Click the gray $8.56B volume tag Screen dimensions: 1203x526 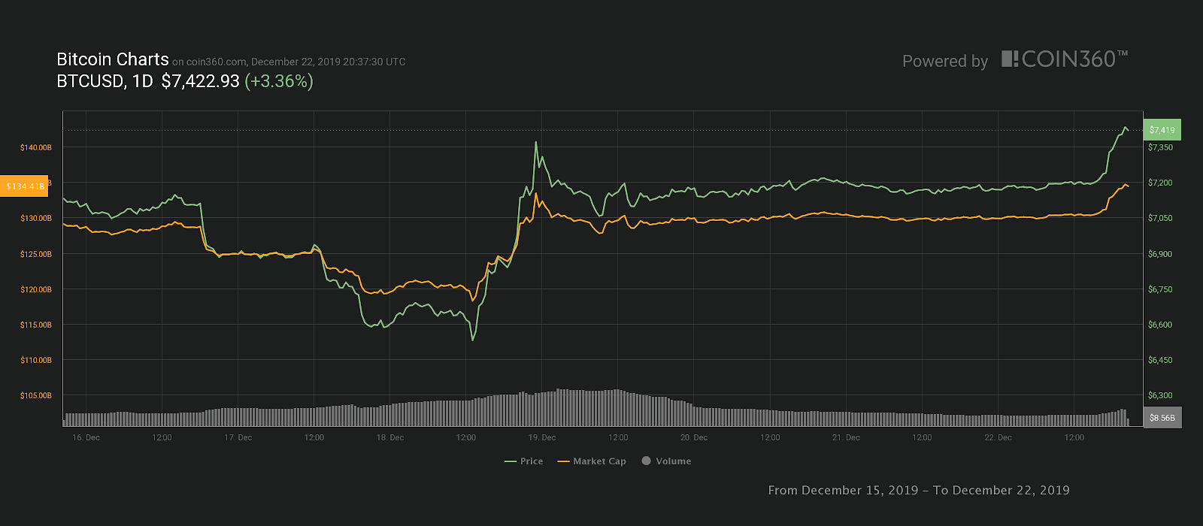click(1162, 418)
